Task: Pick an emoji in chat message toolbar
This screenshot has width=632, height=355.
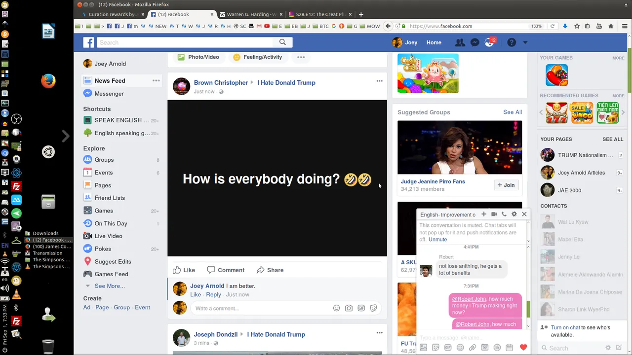Action: [460, 348]
